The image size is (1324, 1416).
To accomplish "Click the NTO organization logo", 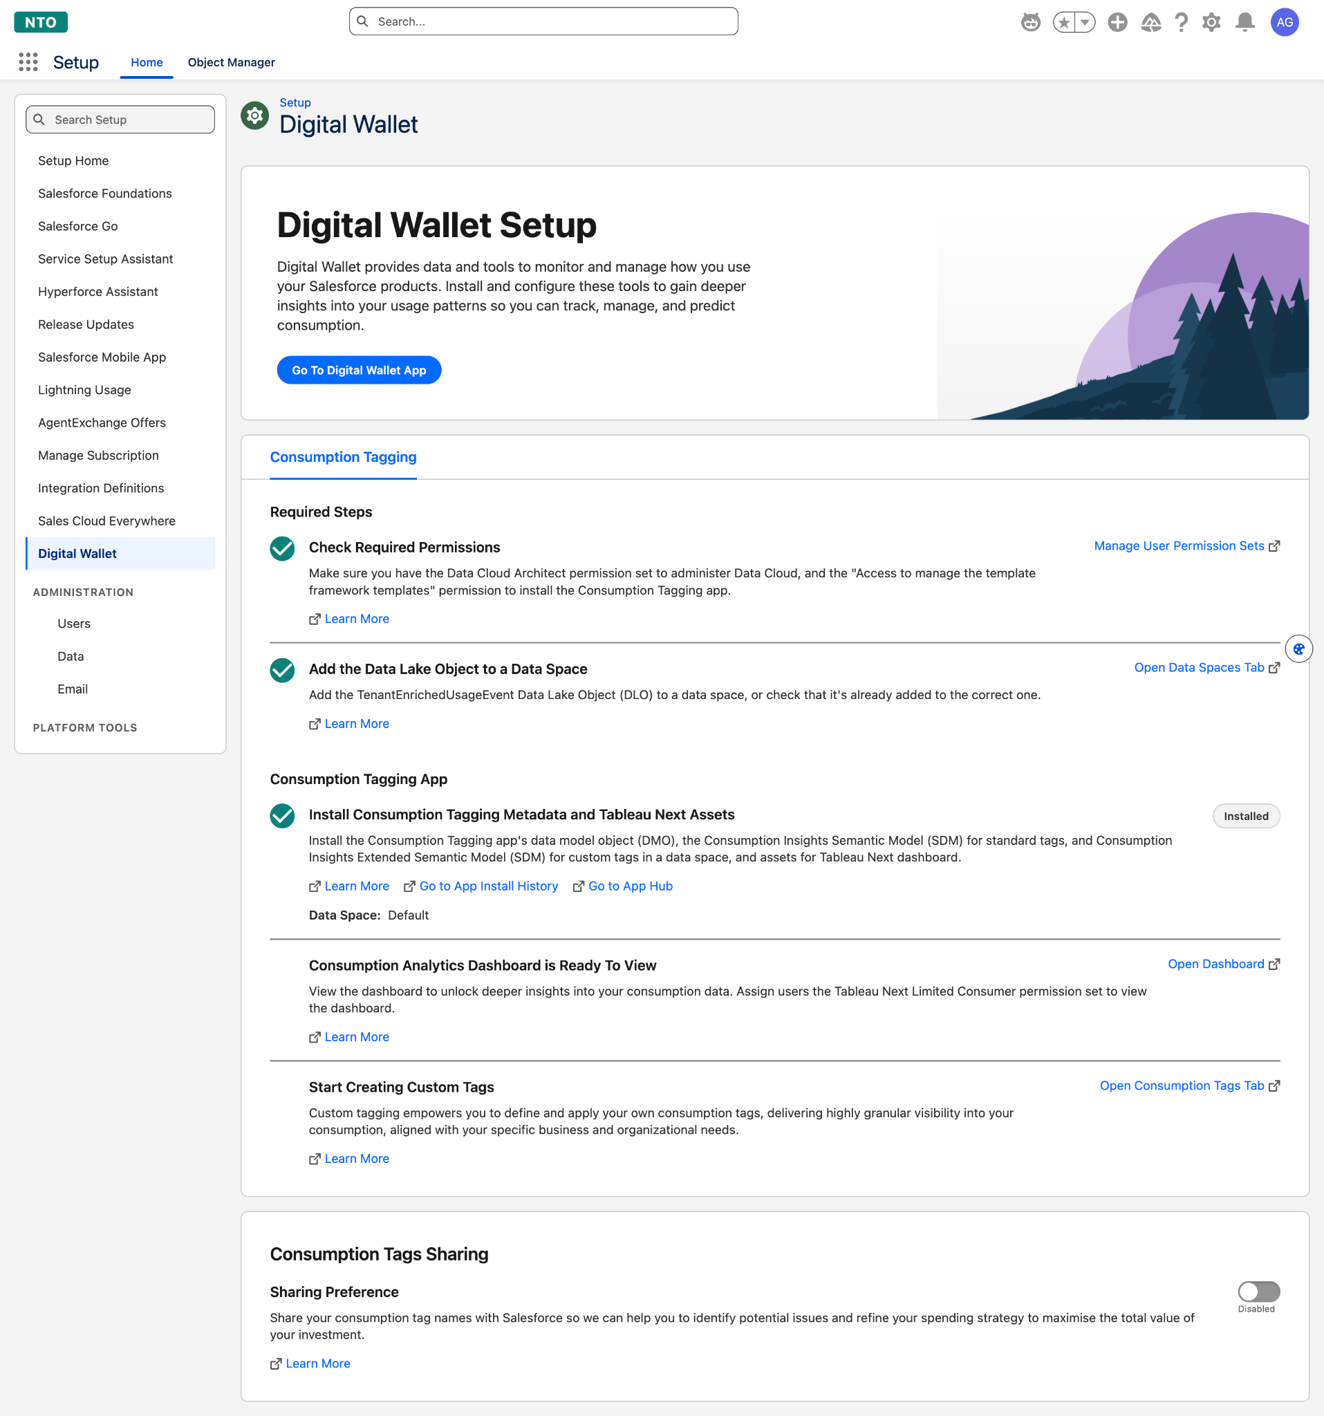I will 41,22.
